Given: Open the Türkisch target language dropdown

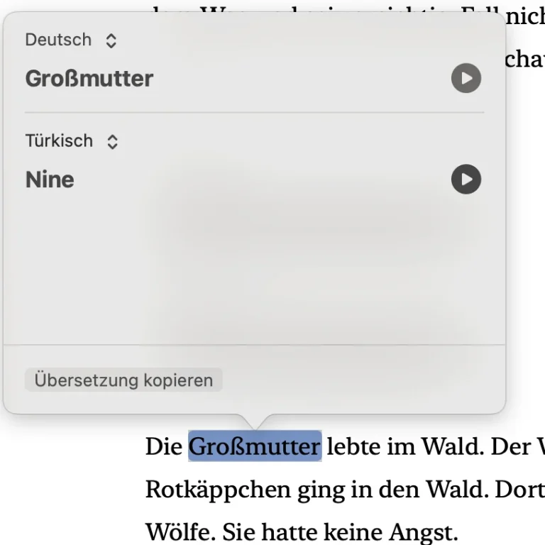Looking at the screenshot, I should (72, 141).
